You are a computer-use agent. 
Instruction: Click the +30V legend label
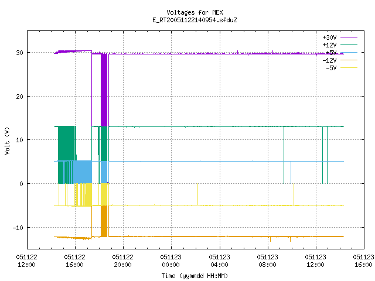tap(329, 37)
